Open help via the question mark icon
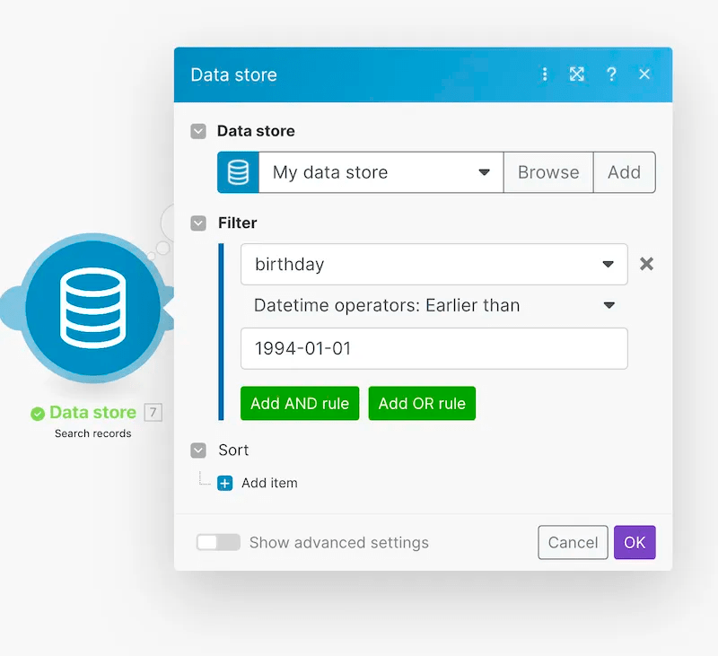Viewport: 718px width, 656px height. click(611, 74)
